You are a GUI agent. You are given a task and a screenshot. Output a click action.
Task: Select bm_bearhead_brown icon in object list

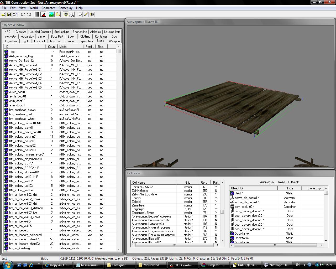[x=6, y=110]
